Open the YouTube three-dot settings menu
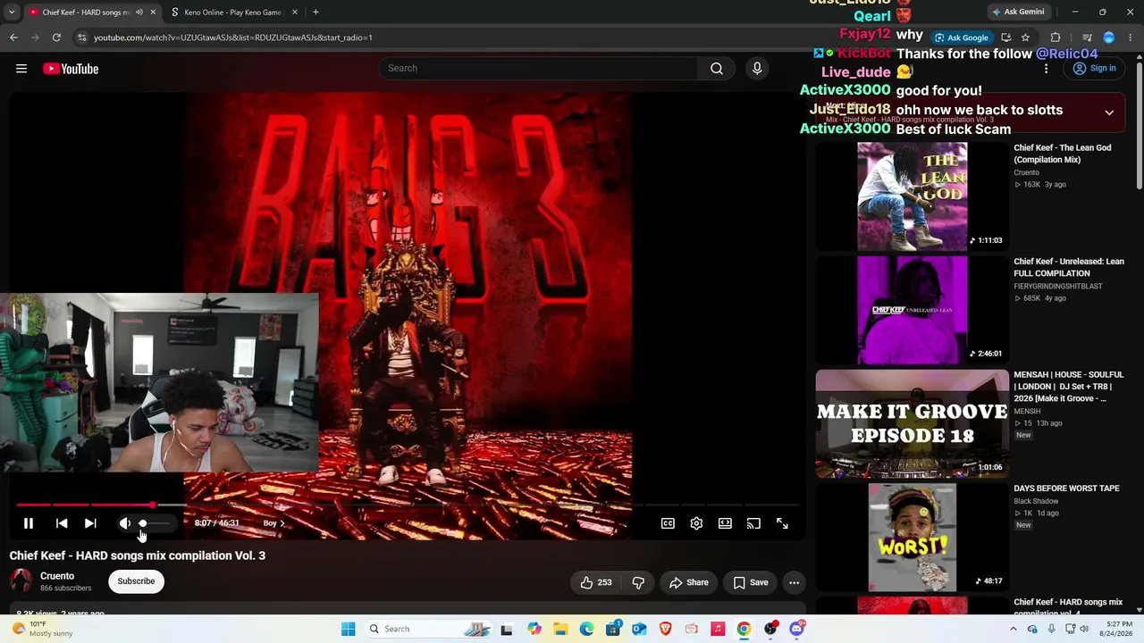1144x643 pixels. pyautogui.click(x=1046, y=69)
